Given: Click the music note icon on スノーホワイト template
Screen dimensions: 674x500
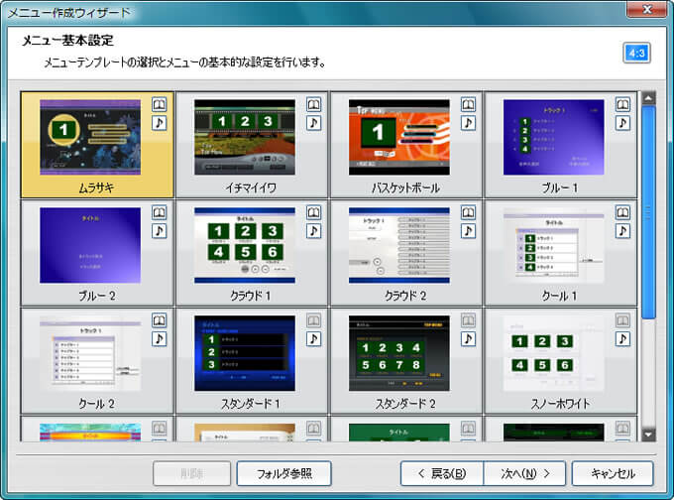Looking at the screenshot, I should pos(622,338).
